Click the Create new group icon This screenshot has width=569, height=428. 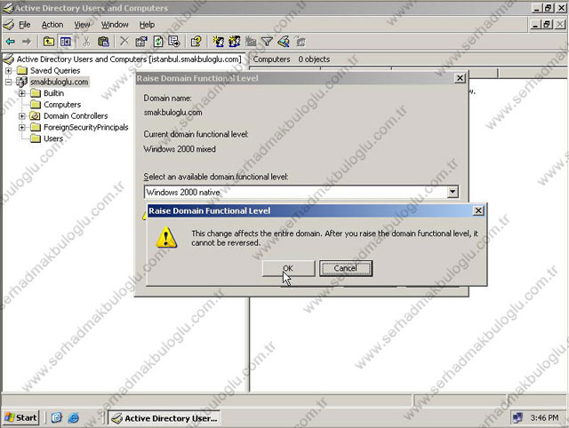point(235,42)
